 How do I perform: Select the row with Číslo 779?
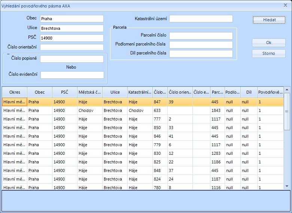coord(143,145)
